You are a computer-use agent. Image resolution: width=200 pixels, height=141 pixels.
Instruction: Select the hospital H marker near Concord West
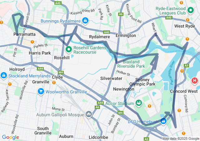coord(194,81)
